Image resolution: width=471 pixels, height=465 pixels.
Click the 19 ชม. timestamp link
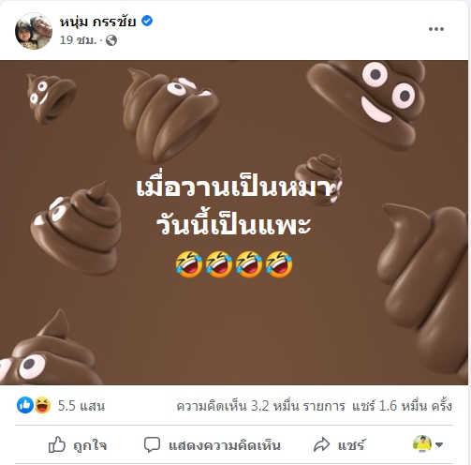[x=78, y=40]
